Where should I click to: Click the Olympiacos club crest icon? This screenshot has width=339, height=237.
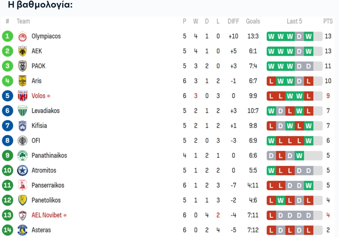pyautogui.click(x=23, y=36)
